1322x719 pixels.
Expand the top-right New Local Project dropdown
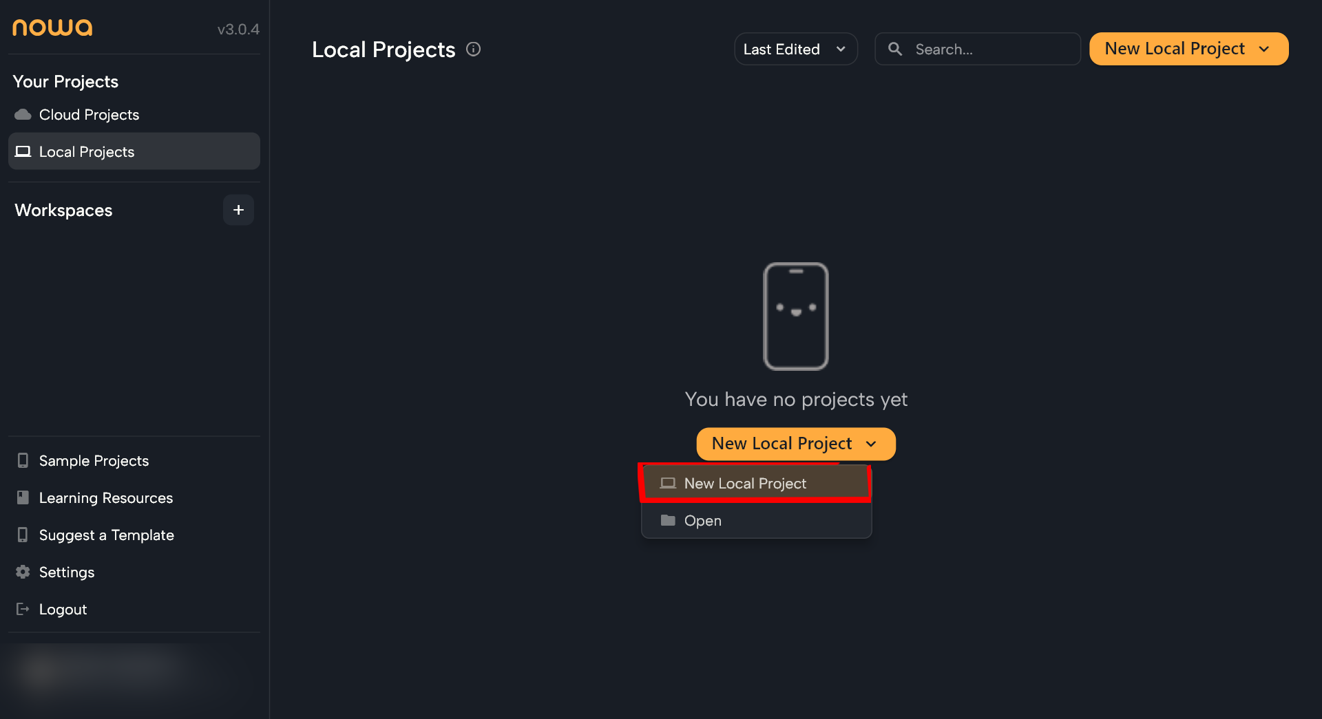(x=1188, y=49)
